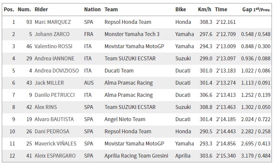Click the Gap 1st/Prev. column header
The image size is (275, 165).
(x=256, y=10)
